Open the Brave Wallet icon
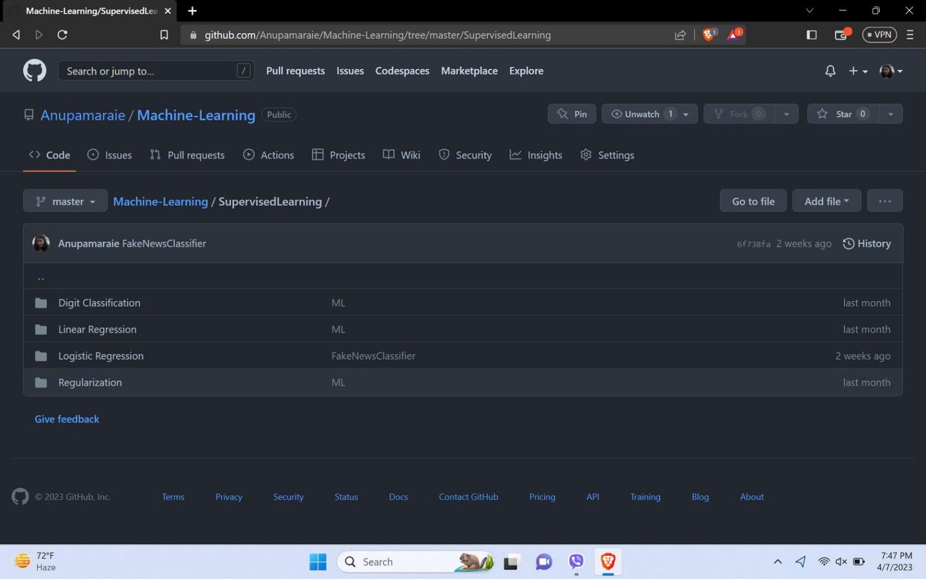Image resolution: width=926 pixels, height=579 pixels. click(x=842, y=35)
